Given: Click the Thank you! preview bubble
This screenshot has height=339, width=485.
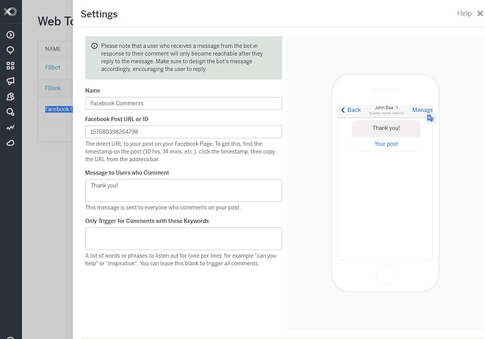Looking at the screenshot, I should coord(386,128).
